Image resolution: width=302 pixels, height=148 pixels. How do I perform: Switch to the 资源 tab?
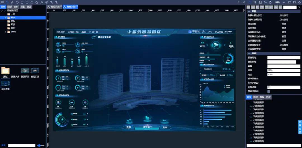[29, 7]
